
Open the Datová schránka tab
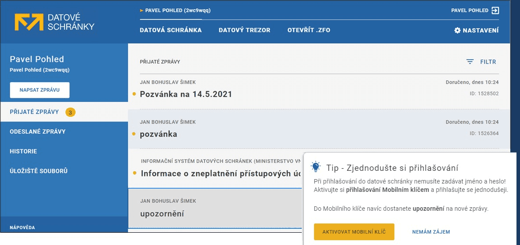point(170,30)
